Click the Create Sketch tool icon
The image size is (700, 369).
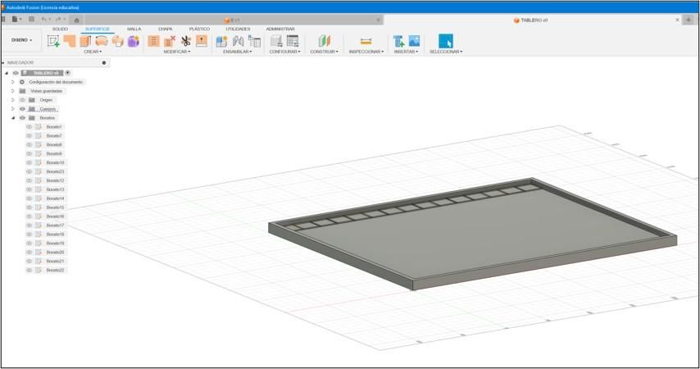tap(53, 41)
